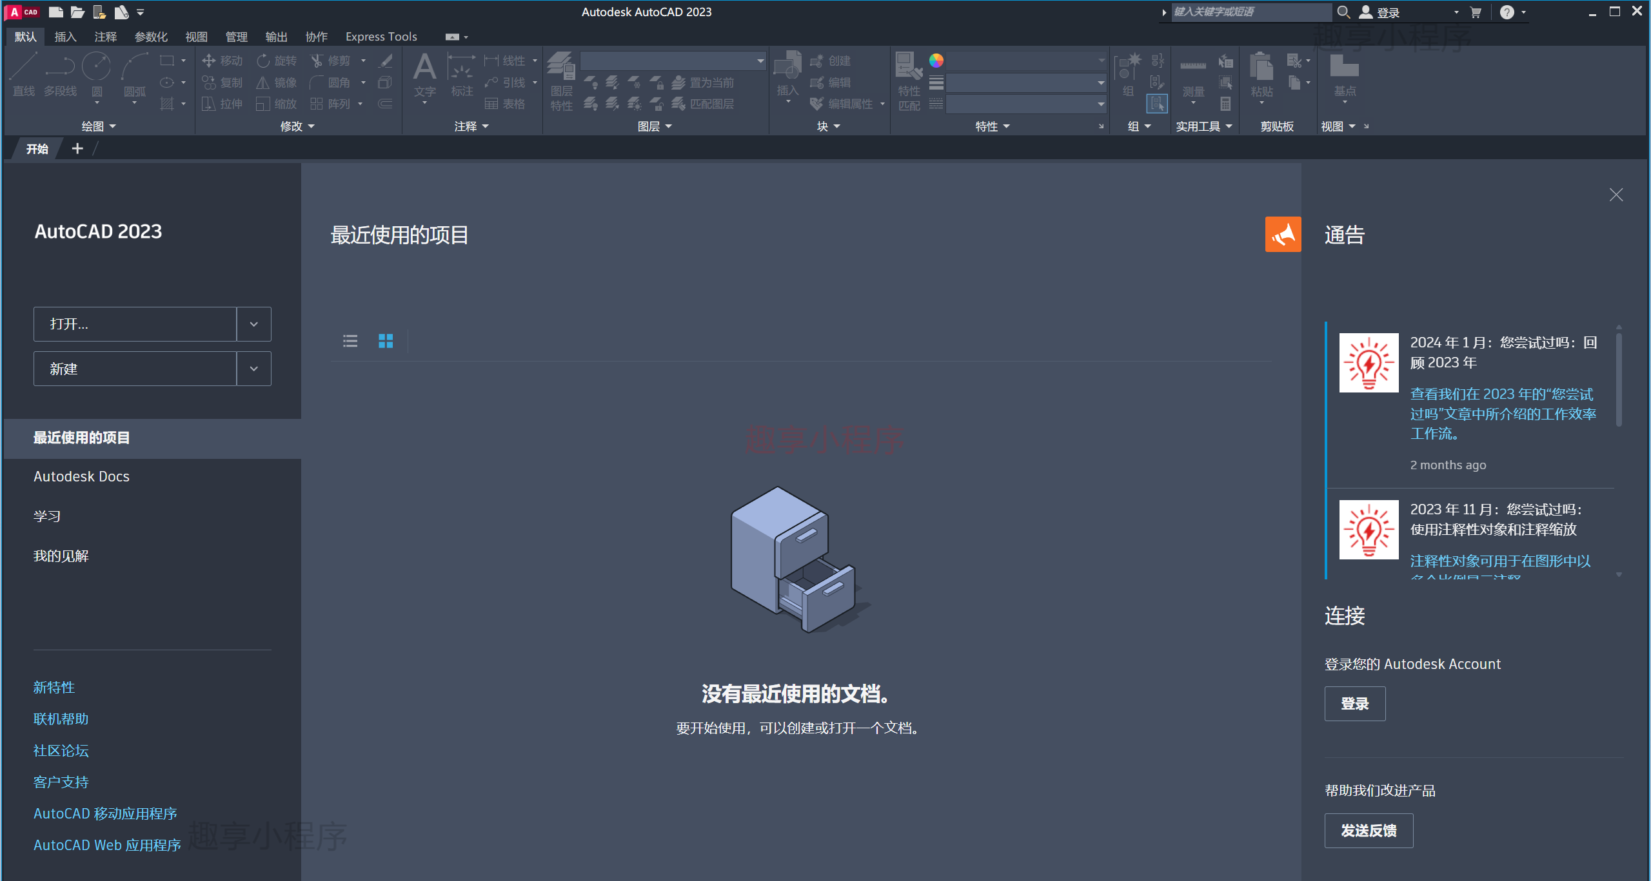The width and height of the screenshot is (1651, 881).
Task: Open the 新特性 link
Action: (54, 688)
